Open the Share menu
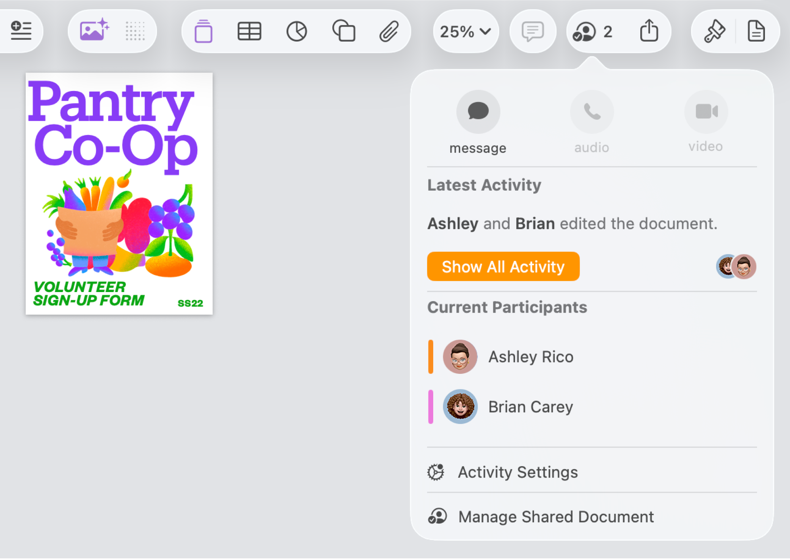The height and width of the screenshot is (560, 790). (x=650, y=31)
